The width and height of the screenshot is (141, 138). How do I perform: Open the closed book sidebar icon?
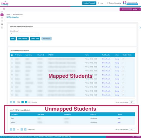[2, 21]
